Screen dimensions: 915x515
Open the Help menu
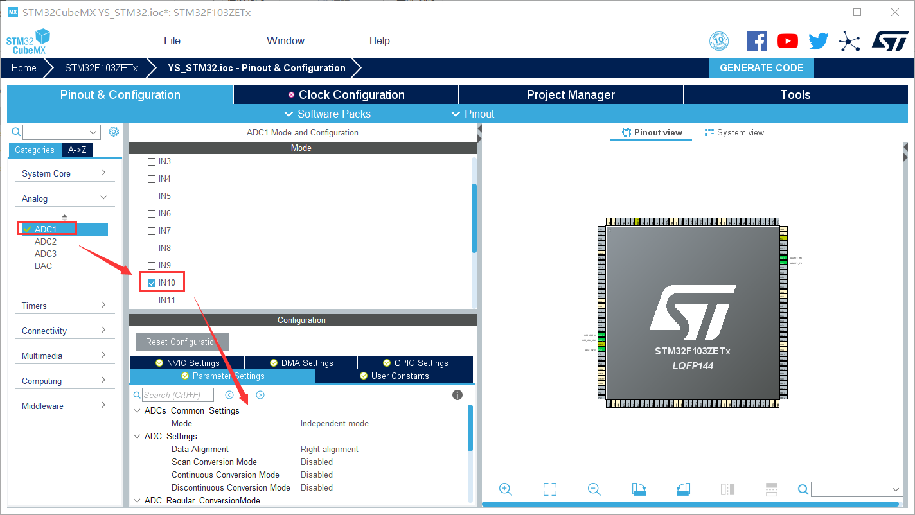tap(380, 40)
